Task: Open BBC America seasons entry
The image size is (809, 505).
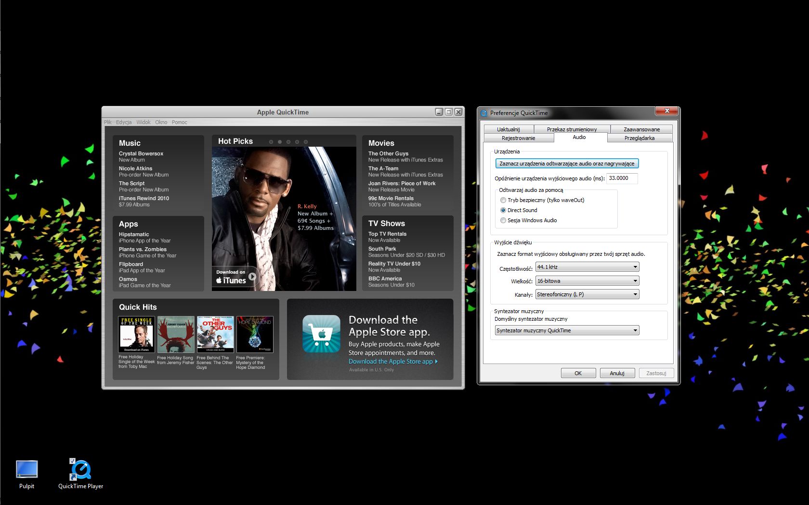Action: point(391,282)
